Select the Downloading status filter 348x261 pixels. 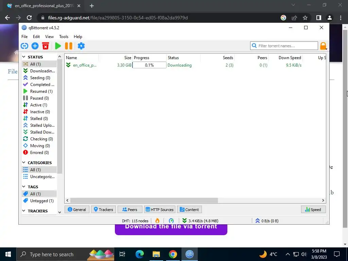pos(39,71)
